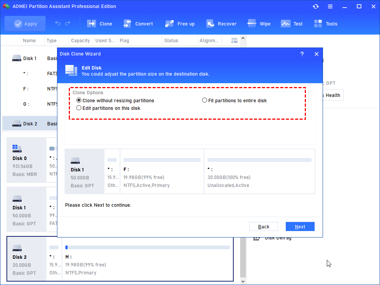Click the Next button in wizard
This screenshot has height=285, width=380.
coord(300,226)
